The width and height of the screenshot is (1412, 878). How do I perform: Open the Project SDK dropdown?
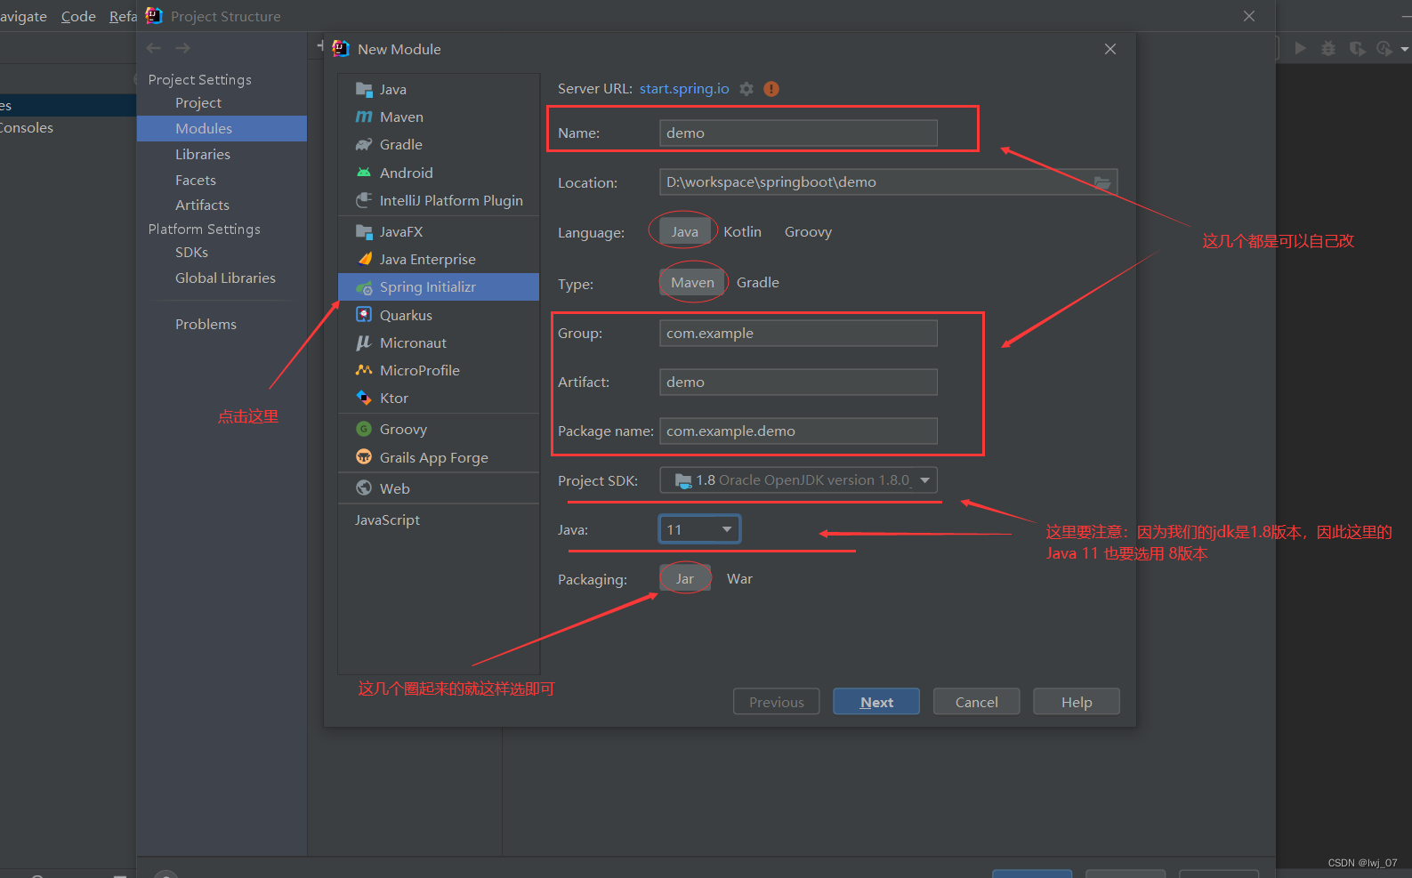click(x=798, y=480)
